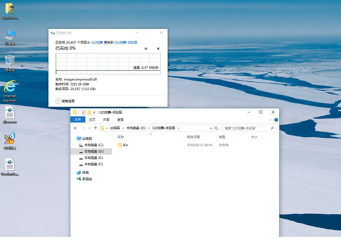Click the folder icon in Explorer title bar
The height and width of the screenshot is (246, 341).
(x=74, y=112)
